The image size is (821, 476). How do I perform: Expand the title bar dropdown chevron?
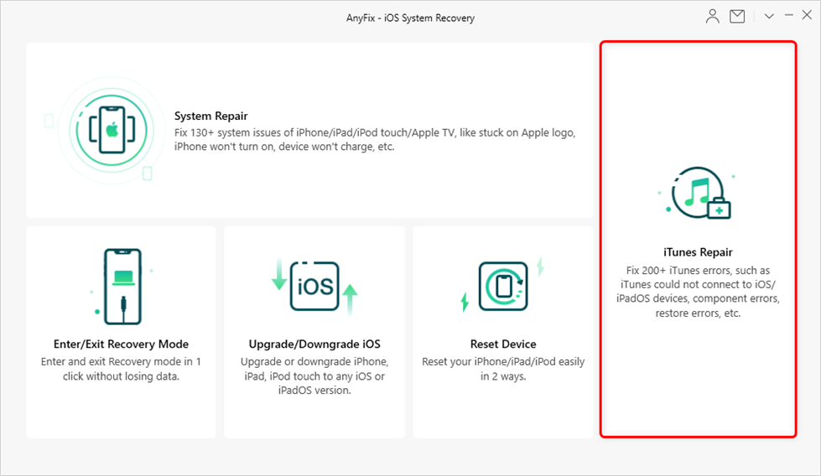point(770,16)
